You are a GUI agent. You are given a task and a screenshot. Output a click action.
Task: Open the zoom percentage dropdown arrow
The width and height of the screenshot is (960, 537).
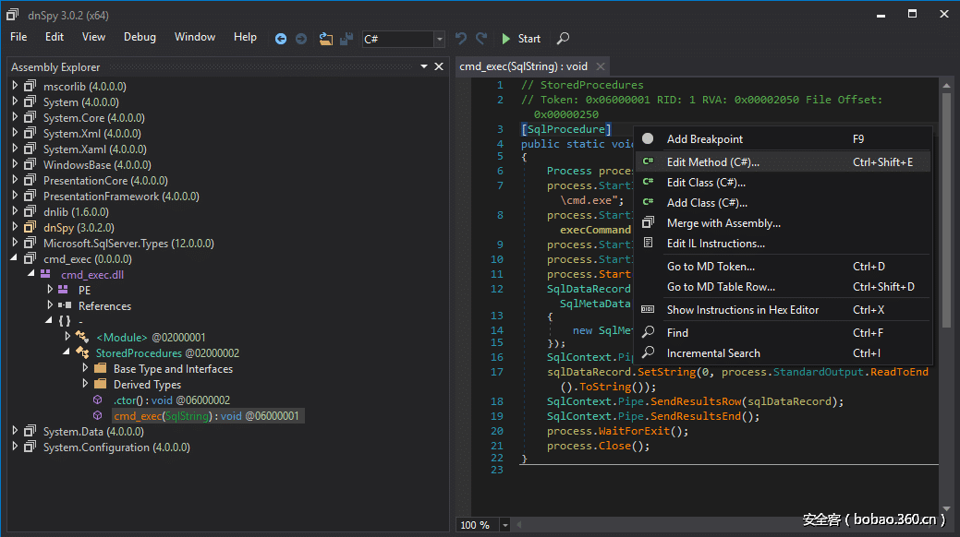[x=504, y=525]
